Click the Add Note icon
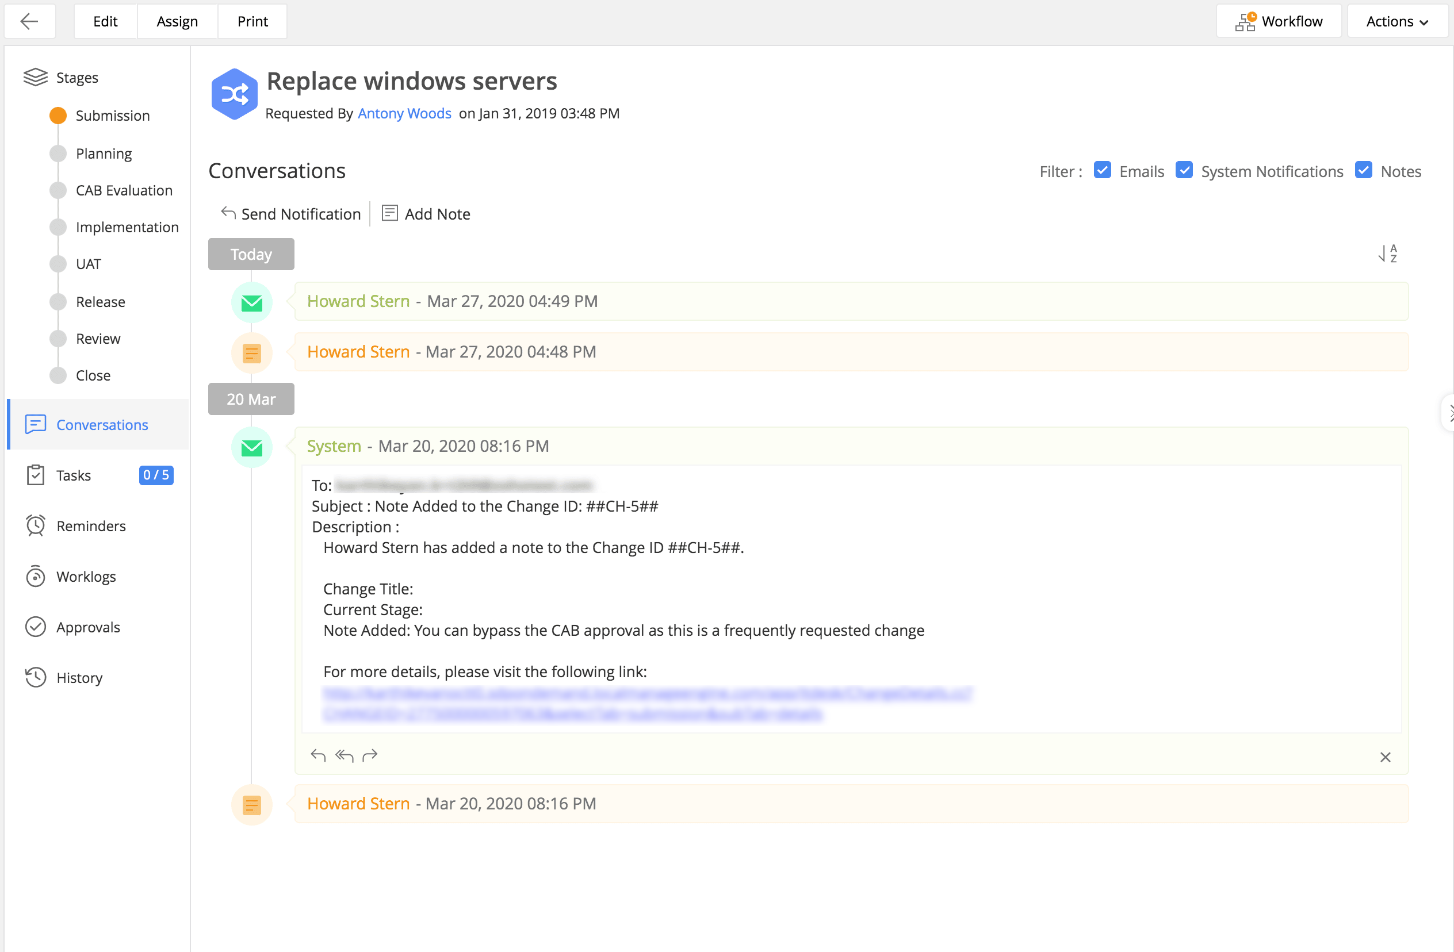1454x952 pixels. pos(389,213)
